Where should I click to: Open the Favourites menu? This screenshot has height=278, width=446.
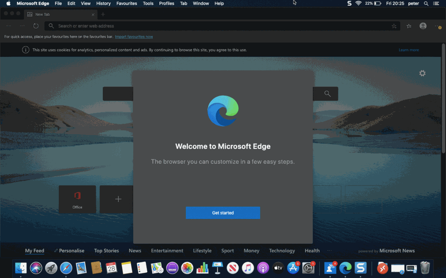tap(126, 3)
